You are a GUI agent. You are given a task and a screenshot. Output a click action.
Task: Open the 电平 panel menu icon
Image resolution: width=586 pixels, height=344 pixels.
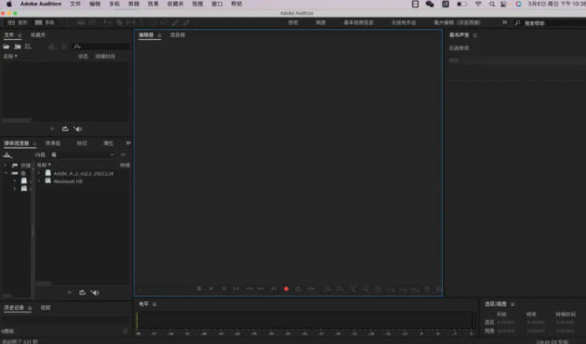coord(154,304)
